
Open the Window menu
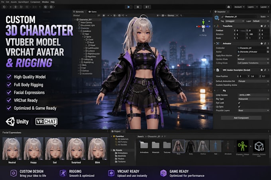45,2
